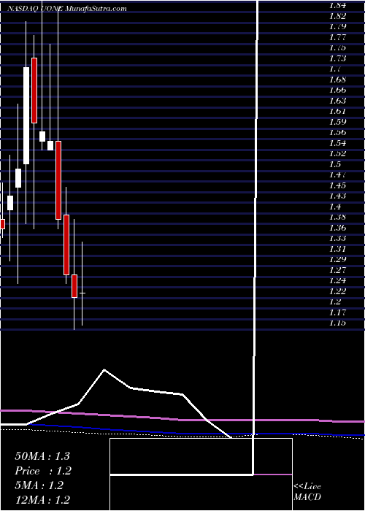Click the 1.2 price axis label
Screen dimensions: 365x511
(x=334, y=301)
